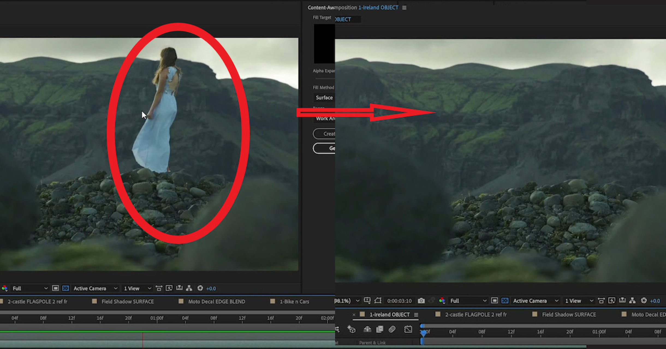Screen dimensions: 666x349
Task: Toggle transparency grid in left viewer
Action: coord(66,288)
